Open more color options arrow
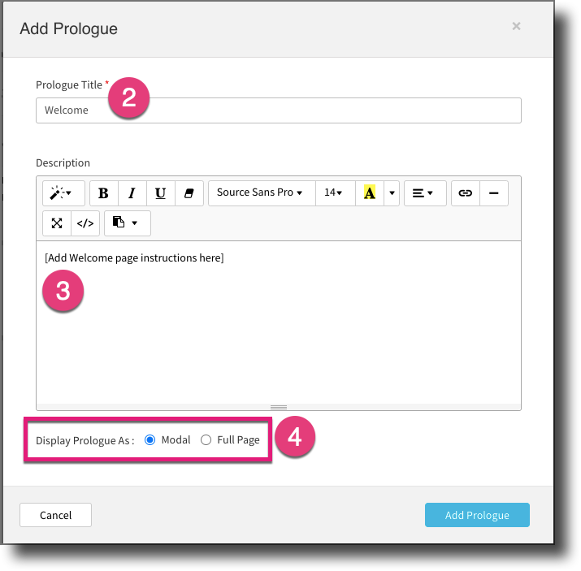Viewport: 581px width, 571px height. pyautogui.click(x=392, y=193)
